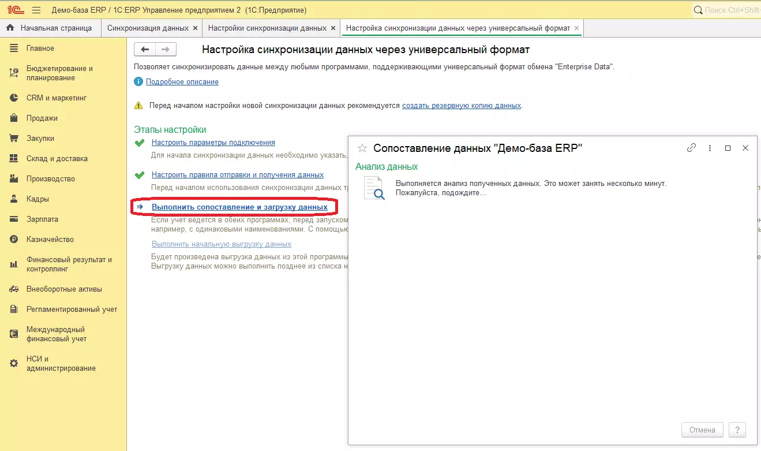Open Настроить правила отправки и получения данных
The height and width of the screenshot is (451, 761).
[x=238, y=174]
